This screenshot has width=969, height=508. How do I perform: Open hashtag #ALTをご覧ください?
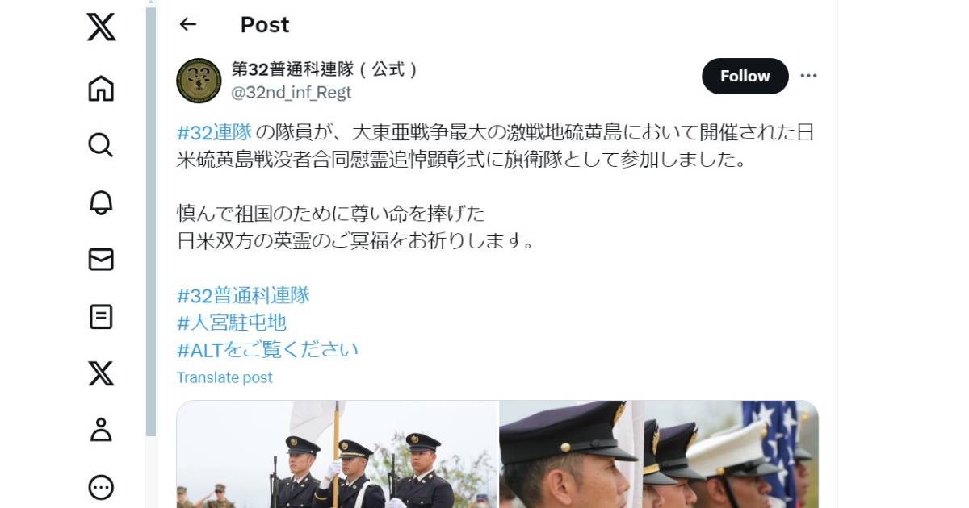(267, 349)
